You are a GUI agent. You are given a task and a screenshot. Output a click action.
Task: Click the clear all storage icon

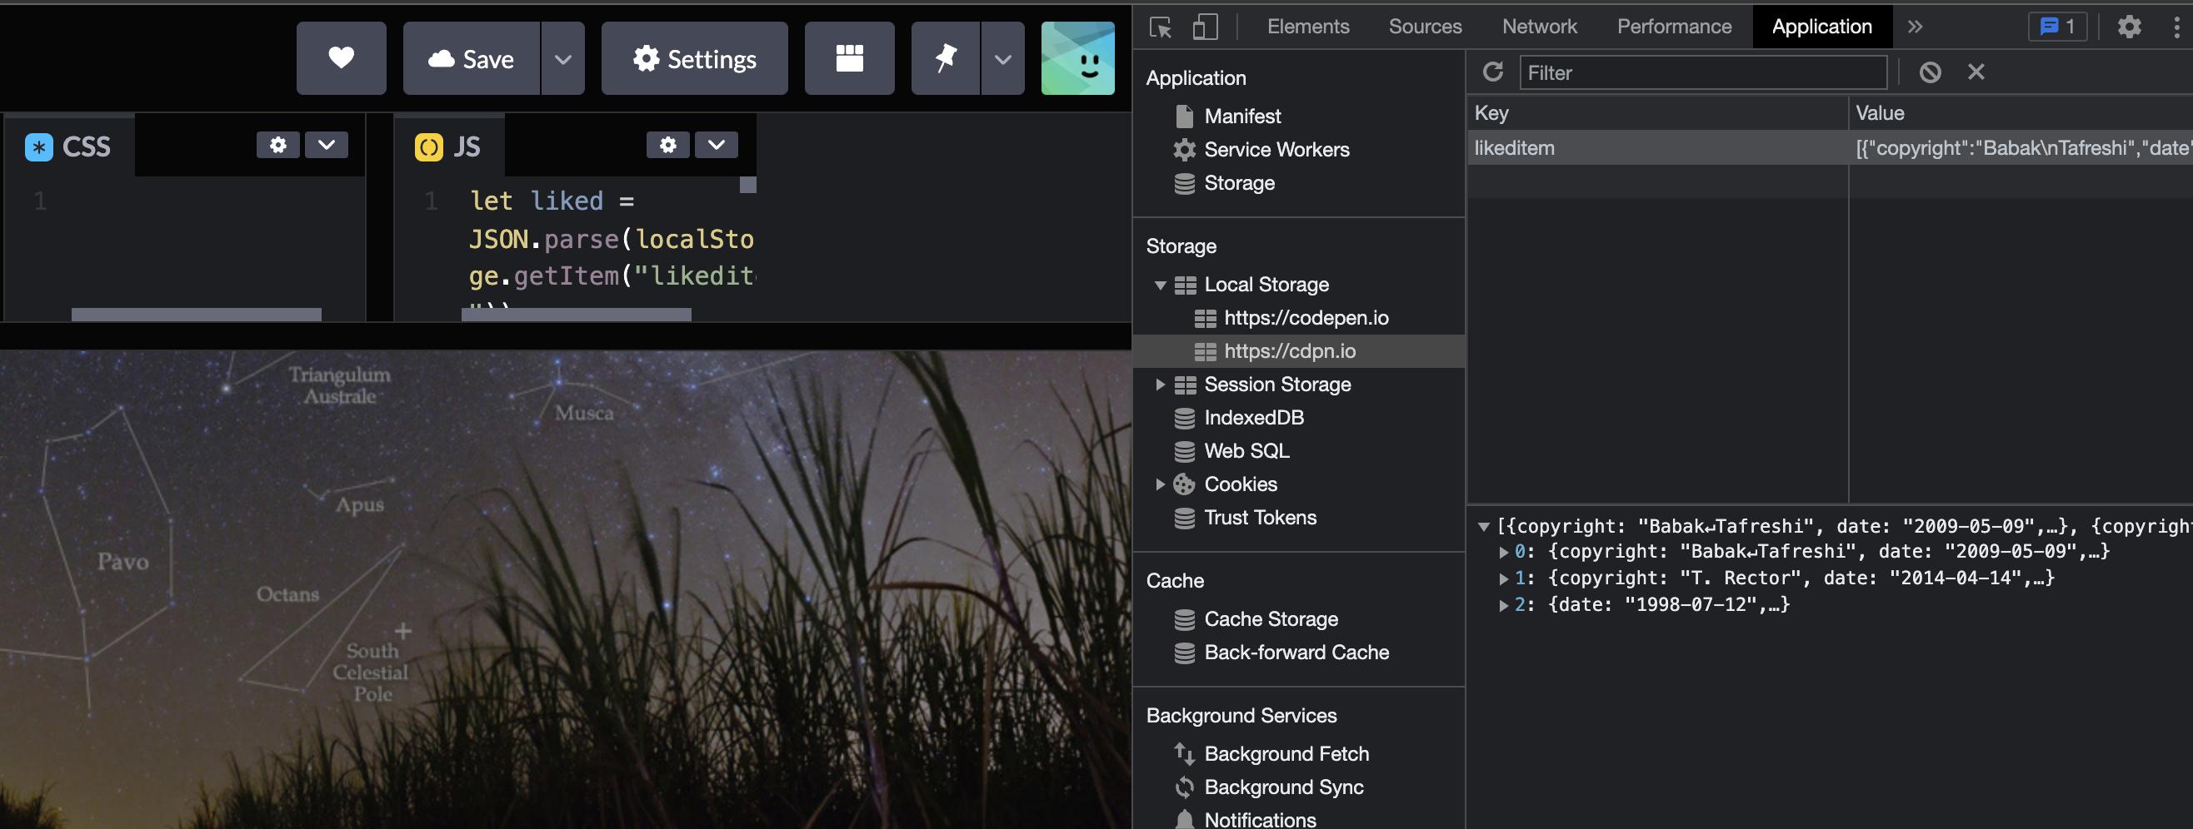(x=1929, y=72)
